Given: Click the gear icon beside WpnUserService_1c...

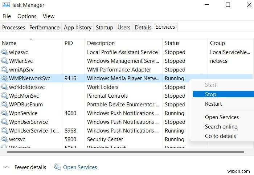Looking at the screenshot, I should tap(4, 130).
